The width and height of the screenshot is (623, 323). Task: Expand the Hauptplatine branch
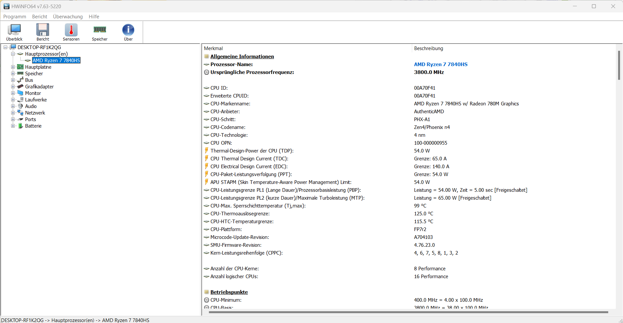click(x=13, y=67)
